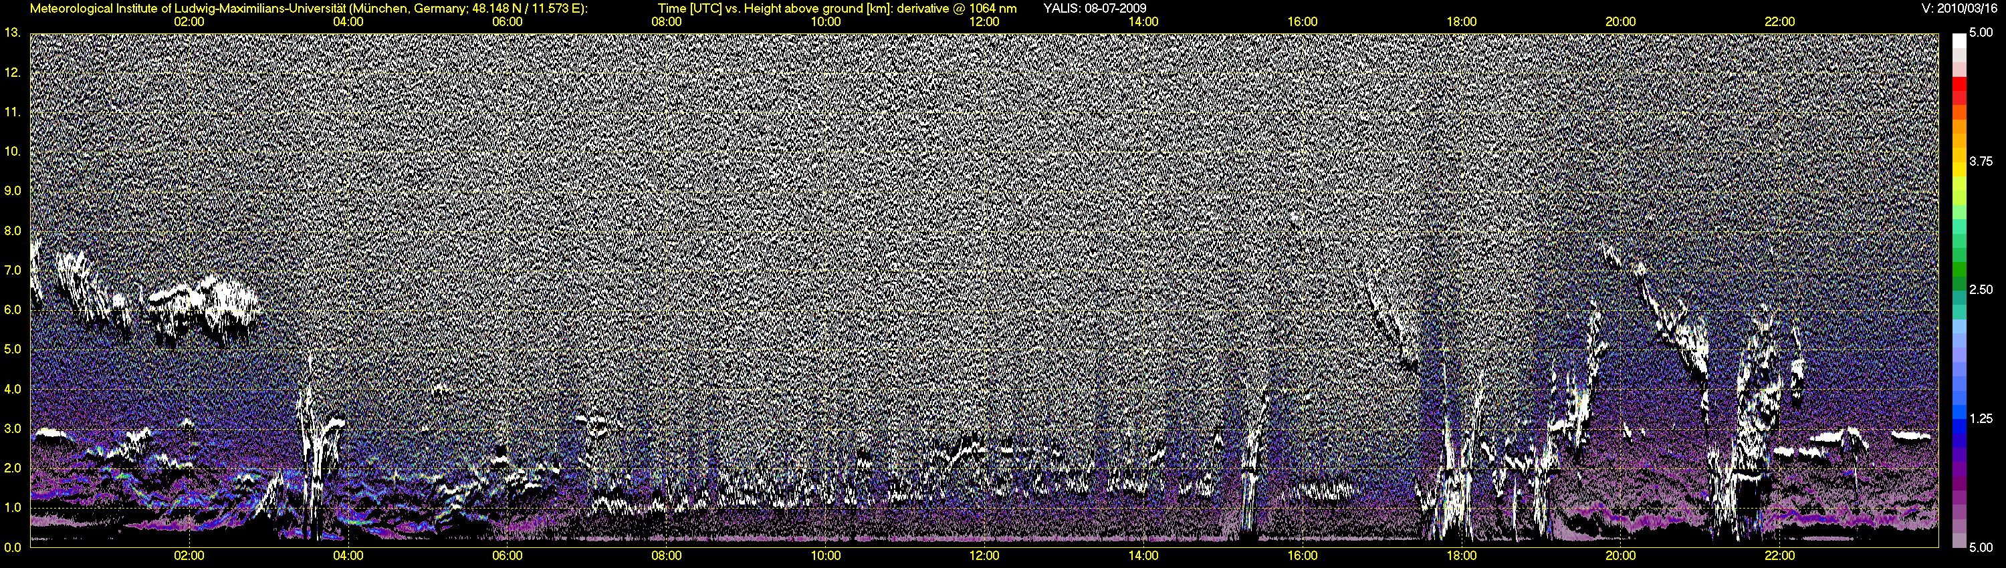
Task: Click 14:00 on the top time axis
Action: (x=1143, y=22)
